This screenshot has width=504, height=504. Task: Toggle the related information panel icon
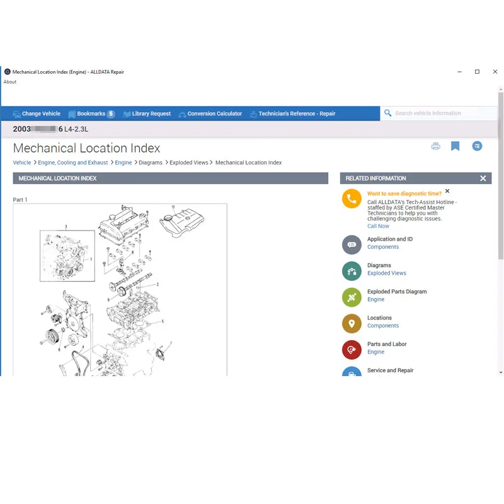coord(477,146)
